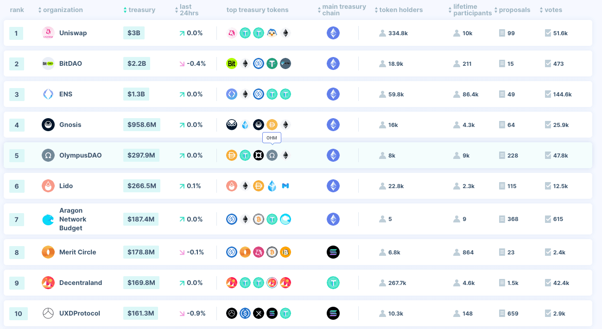The image size is (602, 329).
Task: Click the rank 7 badge
Action: [16, 219]
